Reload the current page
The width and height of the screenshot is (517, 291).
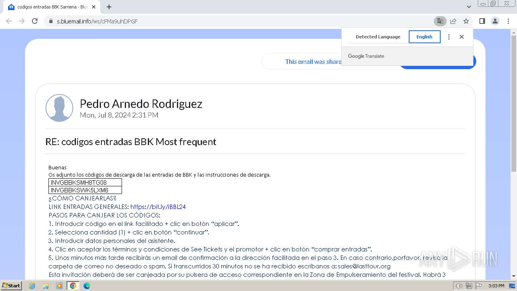coord(35,21)
